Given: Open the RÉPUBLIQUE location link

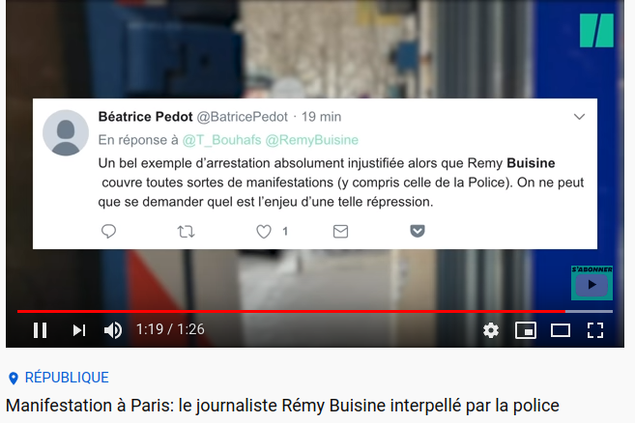Looking at the screenshot, I should coord(67,378).
